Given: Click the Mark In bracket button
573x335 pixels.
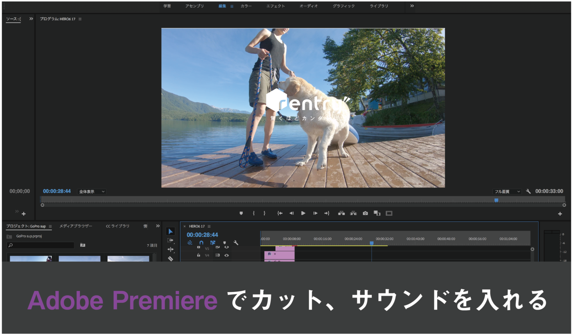Looking at the screenshot, I should [254, 213].
